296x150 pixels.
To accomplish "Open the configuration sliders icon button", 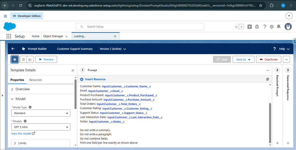I will (x=24, y=59).
